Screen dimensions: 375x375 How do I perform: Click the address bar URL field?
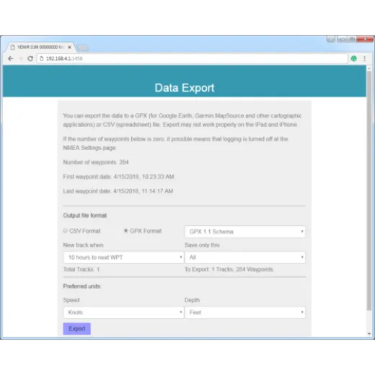[193, 58]
